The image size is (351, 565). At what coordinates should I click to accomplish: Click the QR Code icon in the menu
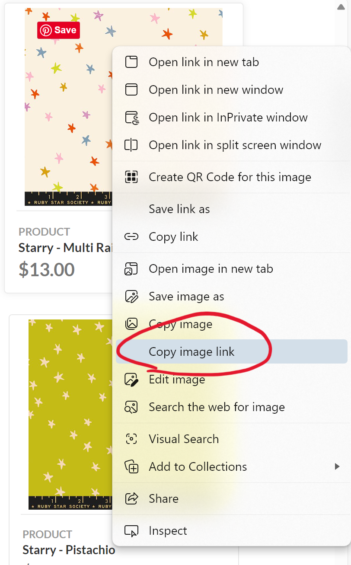pyautogui.click(x=131, y=177)
